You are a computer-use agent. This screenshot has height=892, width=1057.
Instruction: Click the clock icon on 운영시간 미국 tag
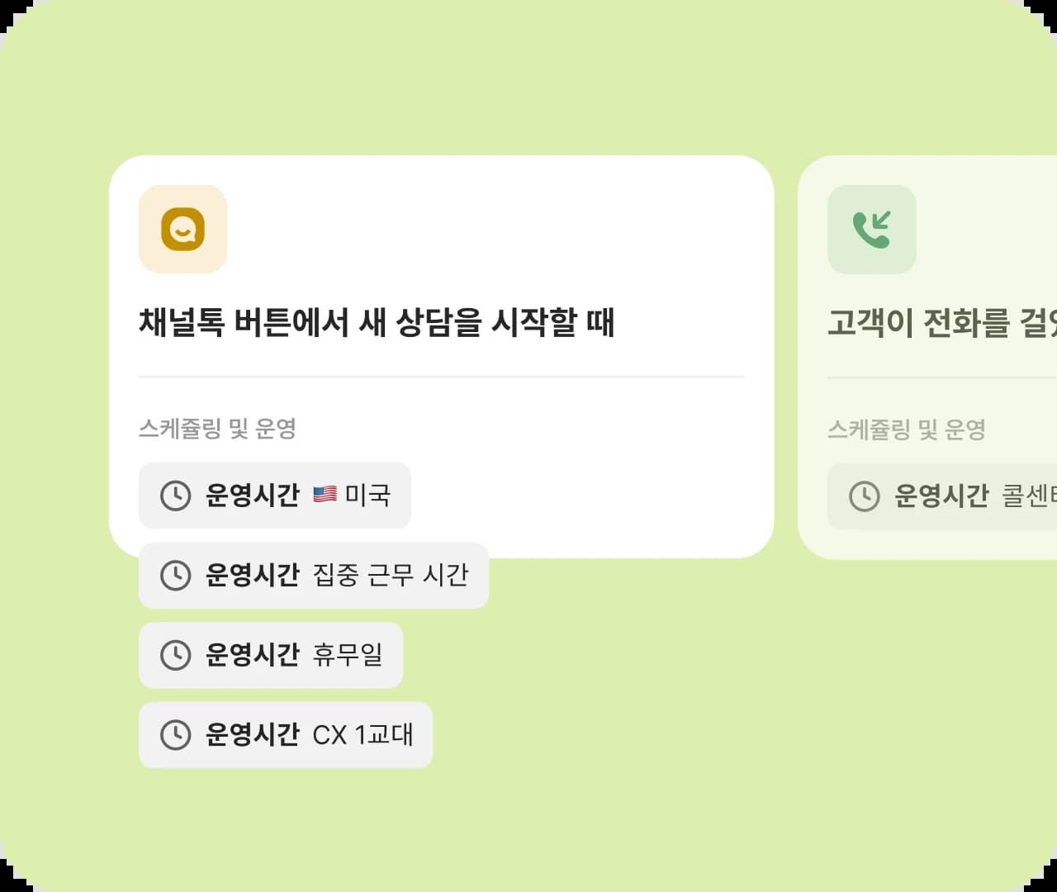click(175, 496)
